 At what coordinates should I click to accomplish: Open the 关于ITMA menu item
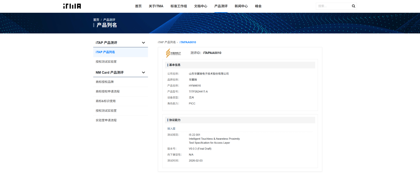156,6
